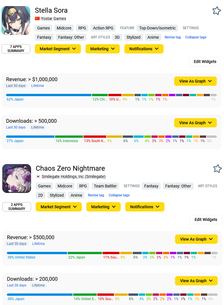This screenshot has height=305, width=224.
Task: Expand Stella Sora Market Segment dropdown
Action: pyautogui.click(x=58, y=49)
